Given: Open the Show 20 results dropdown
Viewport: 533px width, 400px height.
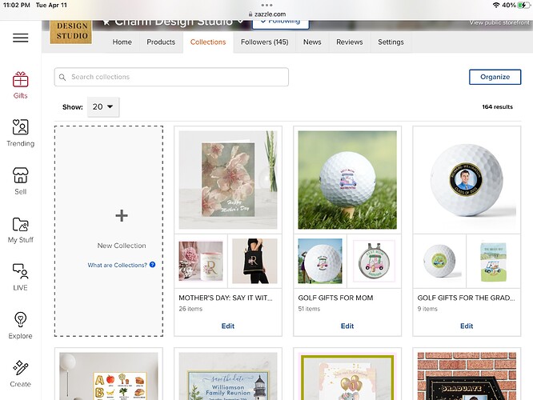Looking at the screenshot, I should pos(103,106).
